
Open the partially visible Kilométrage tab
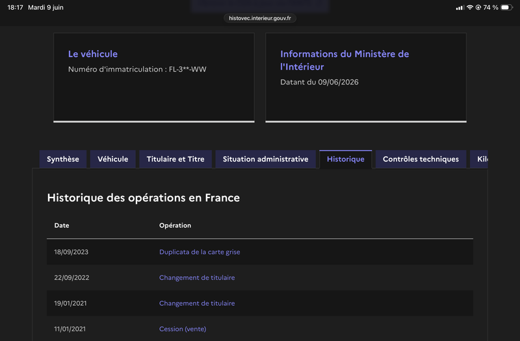tap(479, 159)
